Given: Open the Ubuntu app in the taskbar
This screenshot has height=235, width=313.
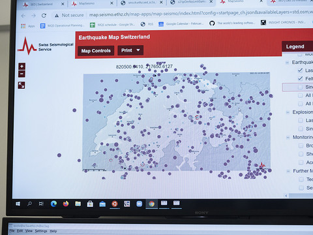Looking at the screenshot, I should [115, 204].
